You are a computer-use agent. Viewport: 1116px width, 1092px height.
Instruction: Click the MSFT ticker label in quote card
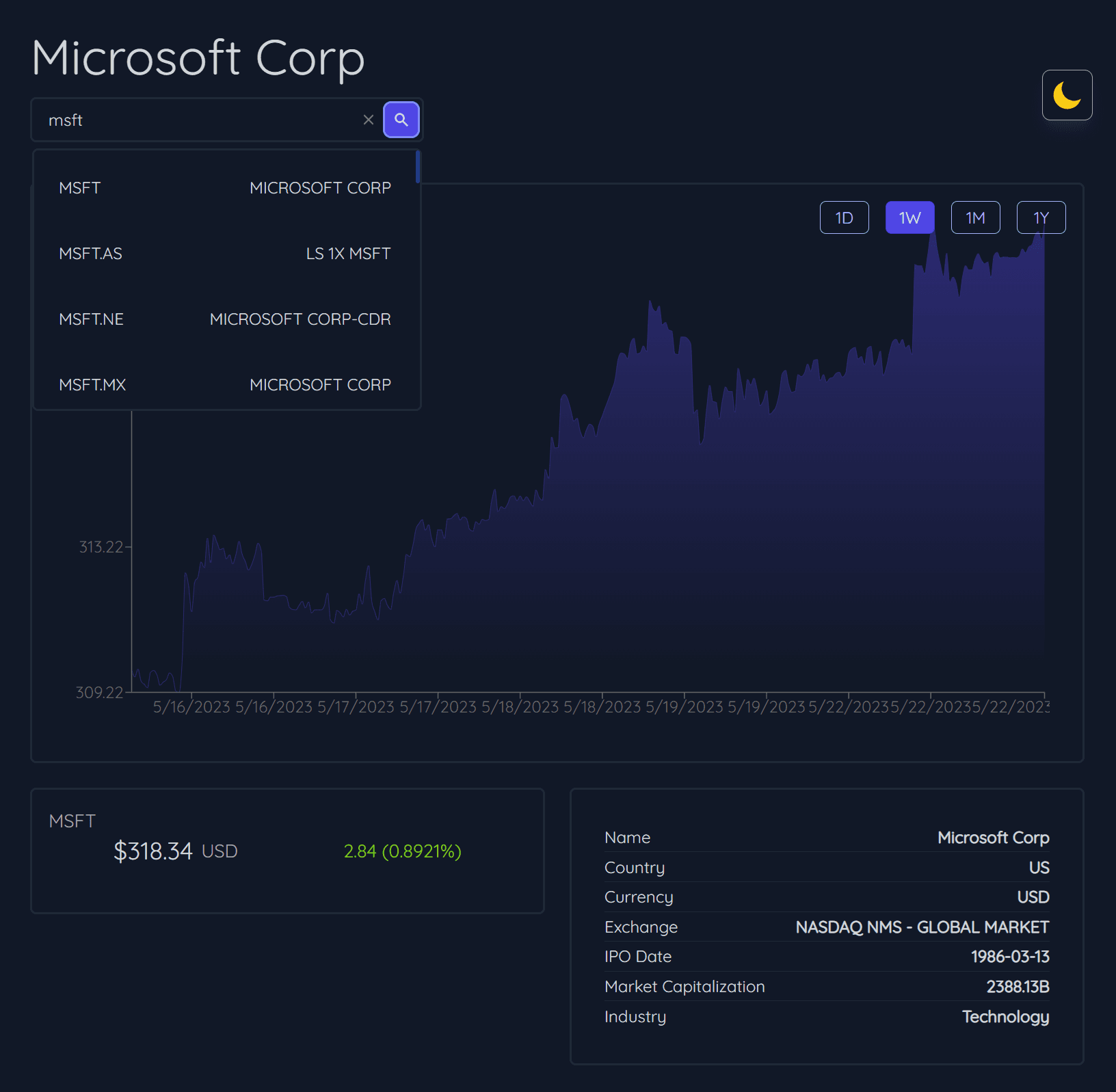pyautogui.click(x=72, y=821)
